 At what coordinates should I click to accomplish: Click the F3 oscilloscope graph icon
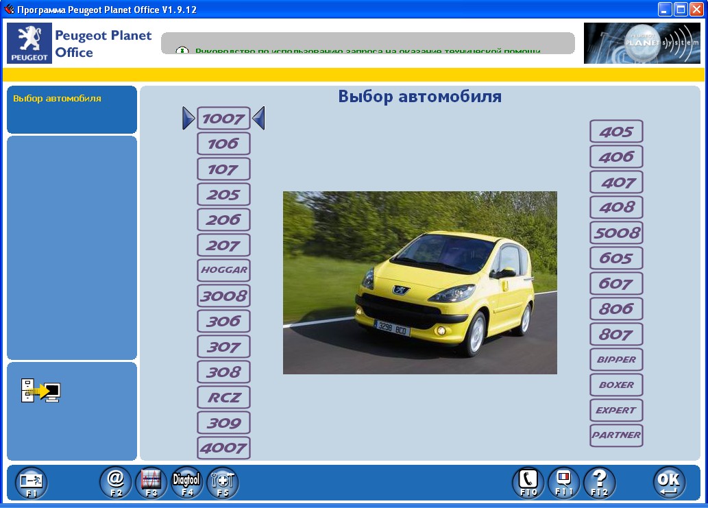pyautogui.click(x=151, y=483)
